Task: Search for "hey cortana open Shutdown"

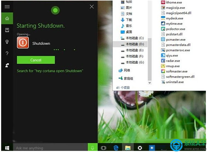Action: coord(50,71)
